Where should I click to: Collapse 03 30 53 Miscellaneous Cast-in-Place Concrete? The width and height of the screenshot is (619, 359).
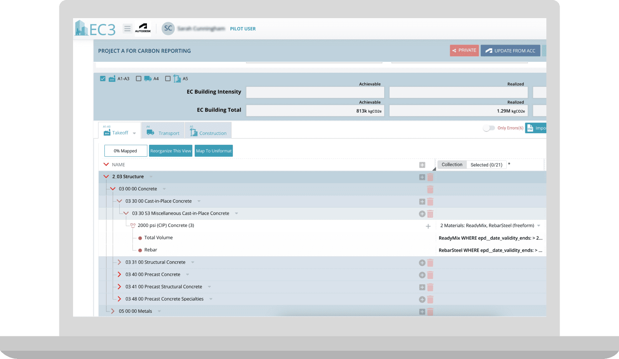[126, 213]
